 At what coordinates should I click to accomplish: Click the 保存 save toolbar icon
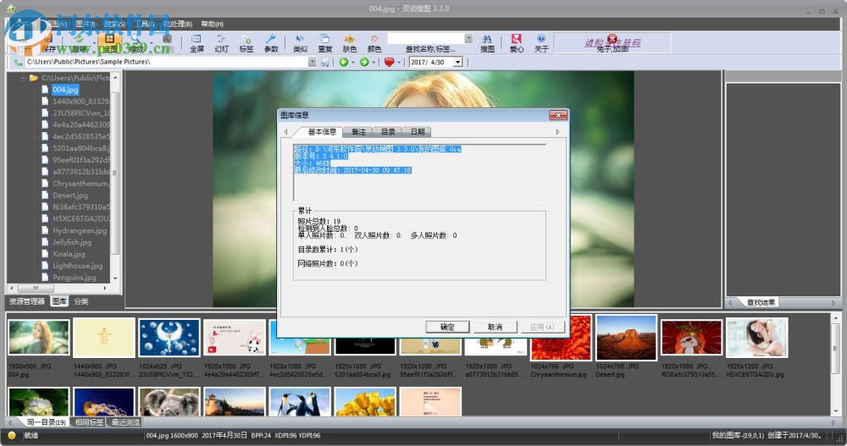pyautogui.click(x=48, y=44)
